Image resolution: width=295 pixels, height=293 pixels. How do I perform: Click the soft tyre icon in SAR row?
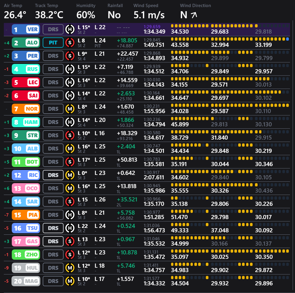(70, 201)
